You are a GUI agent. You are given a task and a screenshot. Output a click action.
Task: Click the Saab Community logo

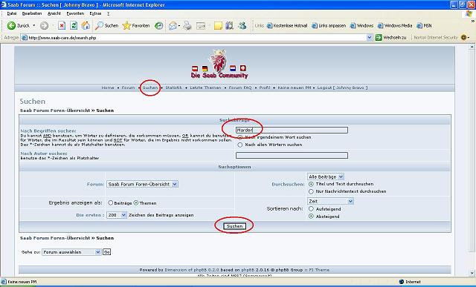(x=219, y=65)
